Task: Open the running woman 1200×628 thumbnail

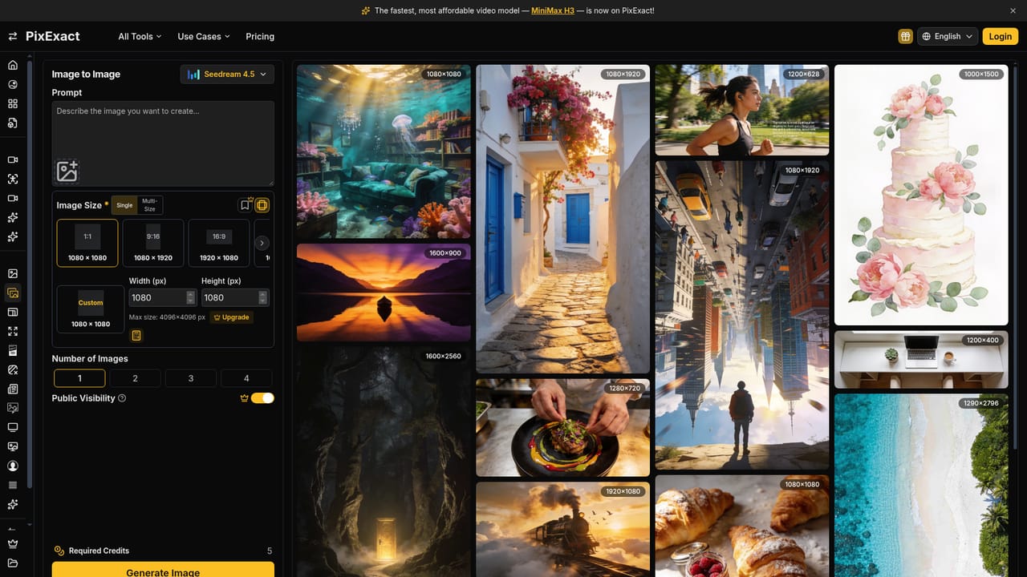Action: 742,110
